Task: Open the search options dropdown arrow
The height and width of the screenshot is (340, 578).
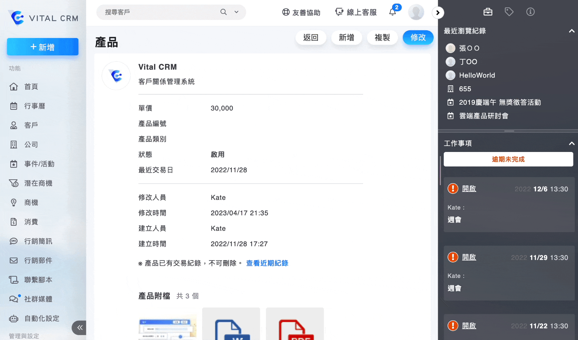Action: tap(236, 12)
